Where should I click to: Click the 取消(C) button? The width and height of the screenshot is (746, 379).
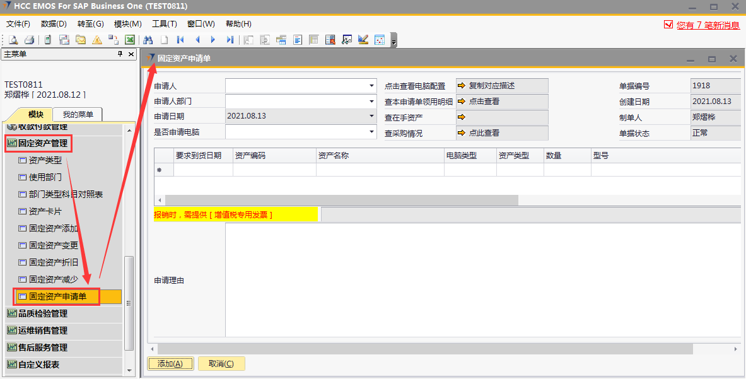tap(221, 364)
